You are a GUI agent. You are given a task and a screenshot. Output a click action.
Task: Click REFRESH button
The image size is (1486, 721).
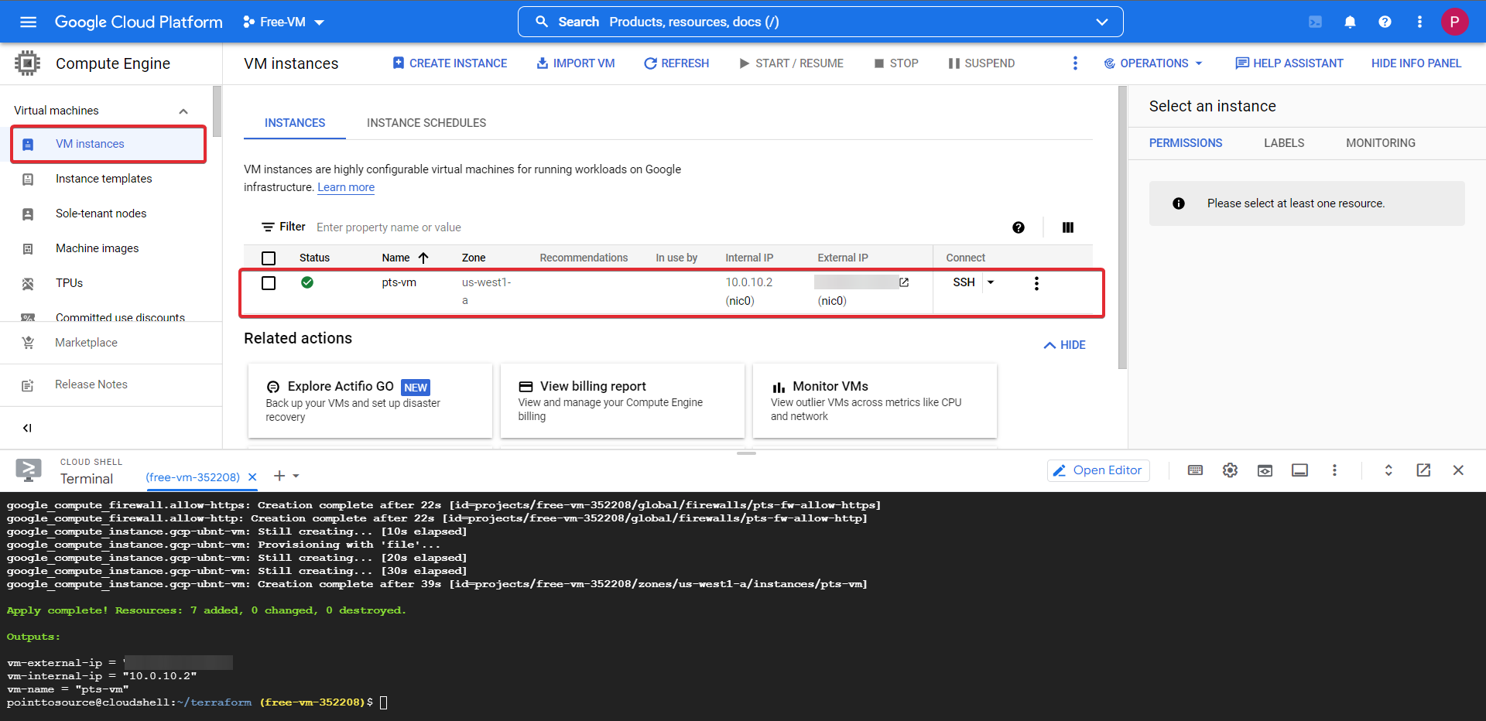coord(676,63)
